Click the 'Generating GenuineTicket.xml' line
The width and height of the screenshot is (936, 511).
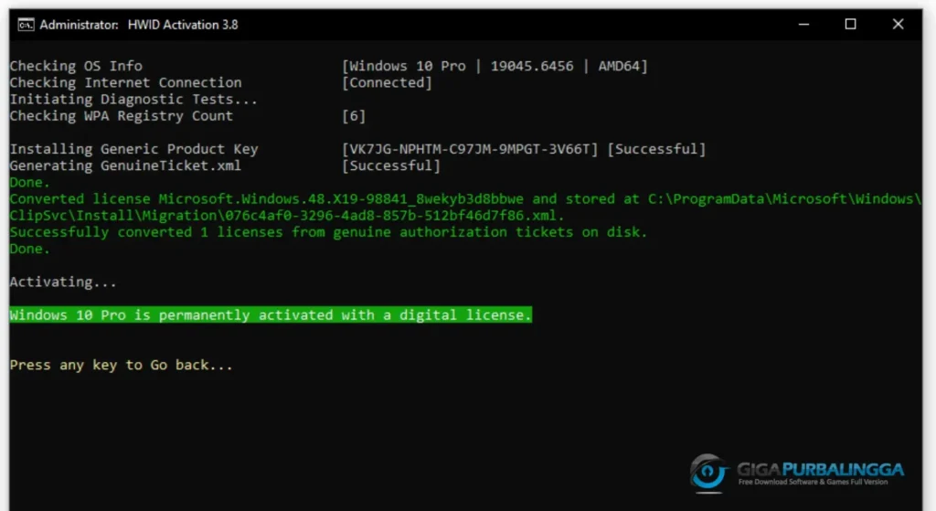pos(125,165)
